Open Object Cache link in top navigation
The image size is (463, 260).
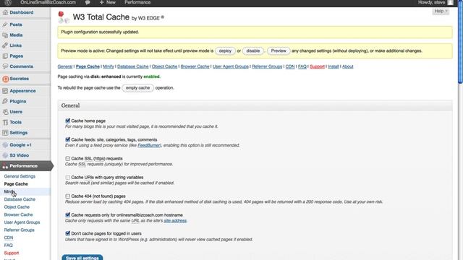coord(164,66)
